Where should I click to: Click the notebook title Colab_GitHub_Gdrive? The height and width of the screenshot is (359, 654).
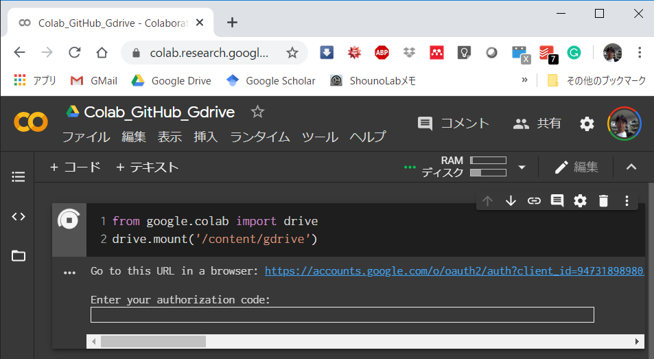(159, 112)
